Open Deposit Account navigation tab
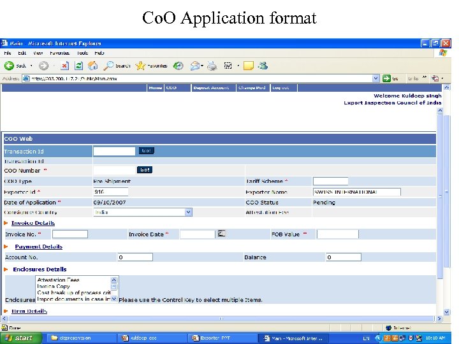 click(211, 88)
